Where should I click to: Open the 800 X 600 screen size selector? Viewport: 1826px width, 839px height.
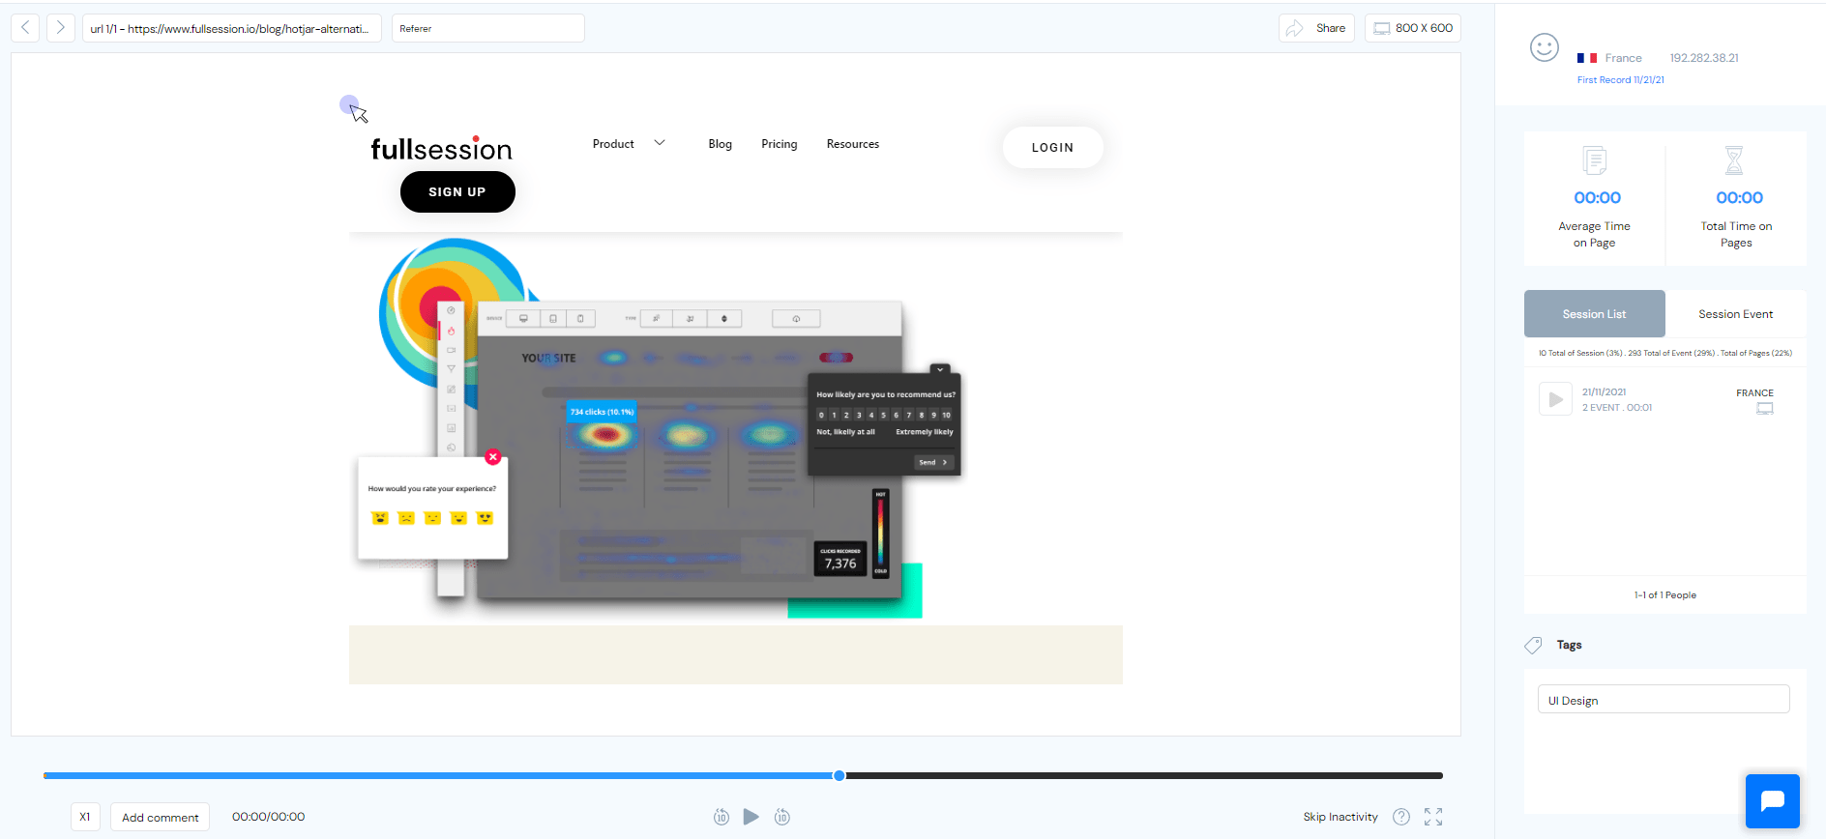pos(1412,28)
